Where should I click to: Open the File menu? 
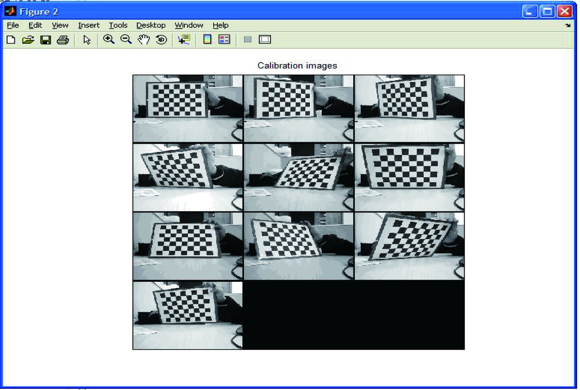(x=13, y=25)
